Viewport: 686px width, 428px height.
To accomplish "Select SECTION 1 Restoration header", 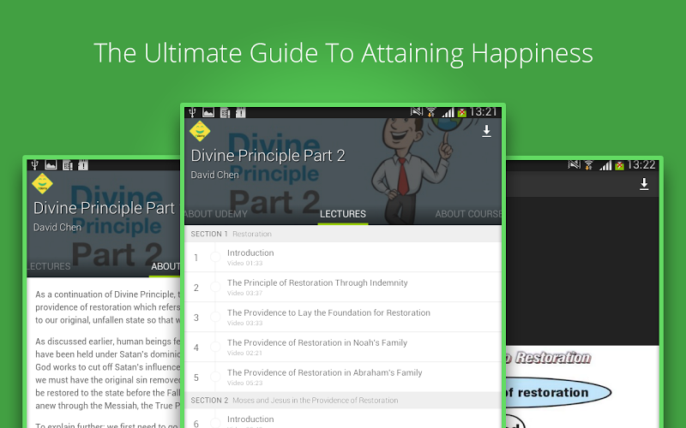I will pos(343,234).
